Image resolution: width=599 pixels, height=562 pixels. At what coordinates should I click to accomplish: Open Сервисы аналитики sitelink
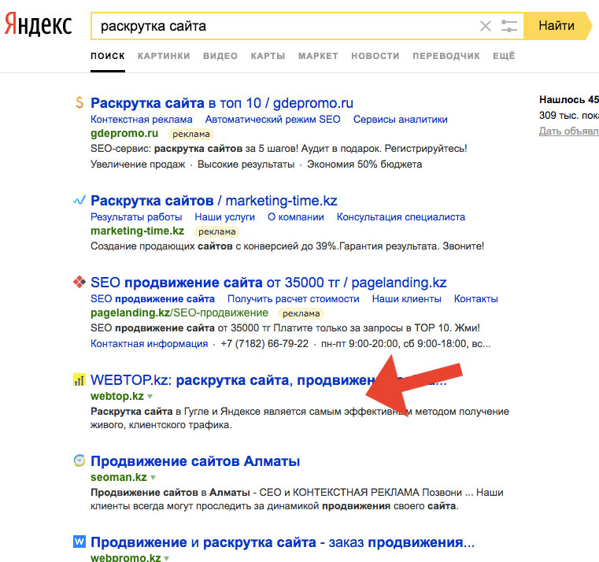click(x=401, y=119)
